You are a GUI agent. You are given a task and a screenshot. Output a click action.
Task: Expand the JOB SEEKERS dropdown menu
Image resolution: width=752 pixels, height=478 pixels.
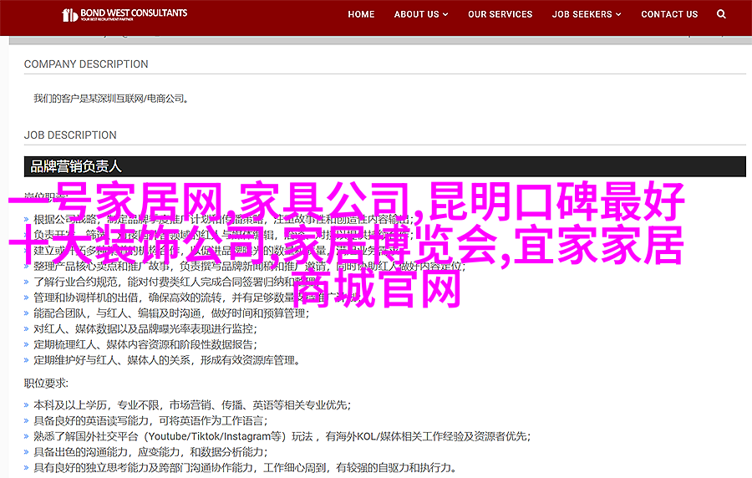pos(587,14)
